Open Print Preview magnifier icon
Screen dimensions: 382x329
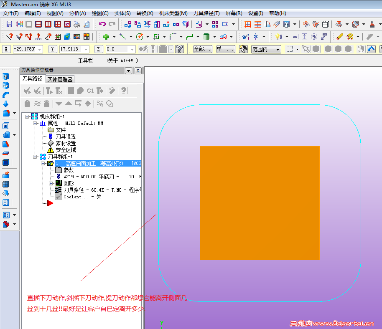pos(87,24)
